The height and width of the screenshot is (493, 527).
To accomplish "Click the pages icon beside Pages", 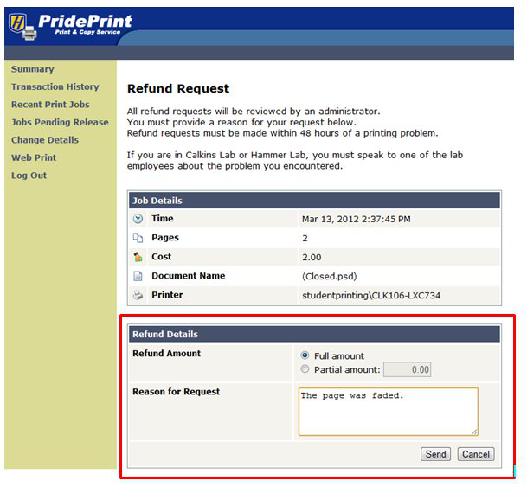I will click(138, 238).
